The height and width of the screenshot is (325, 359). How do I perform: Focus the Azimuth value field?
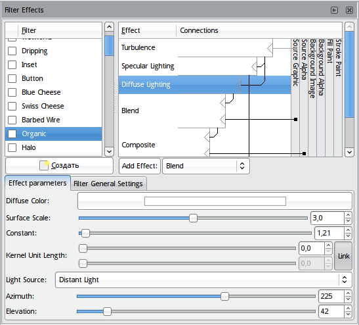[x=331, y=296]
